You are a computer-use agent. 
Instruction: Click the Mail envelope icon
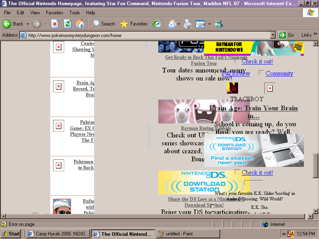[172, 24]
